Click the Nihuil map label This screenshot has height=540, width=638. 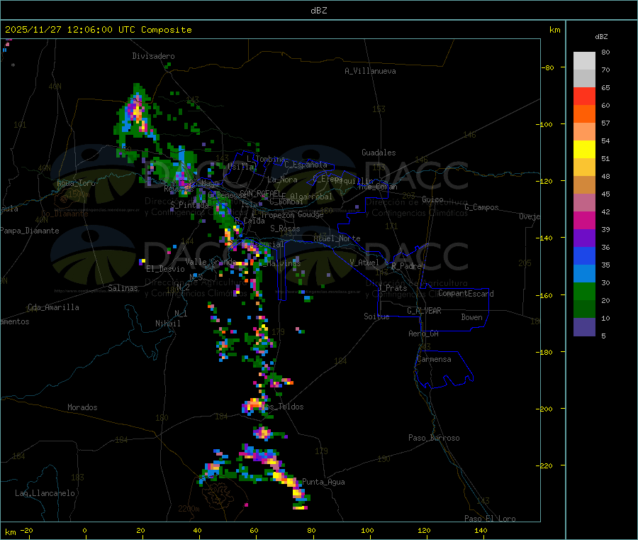[x=167, y=324]
